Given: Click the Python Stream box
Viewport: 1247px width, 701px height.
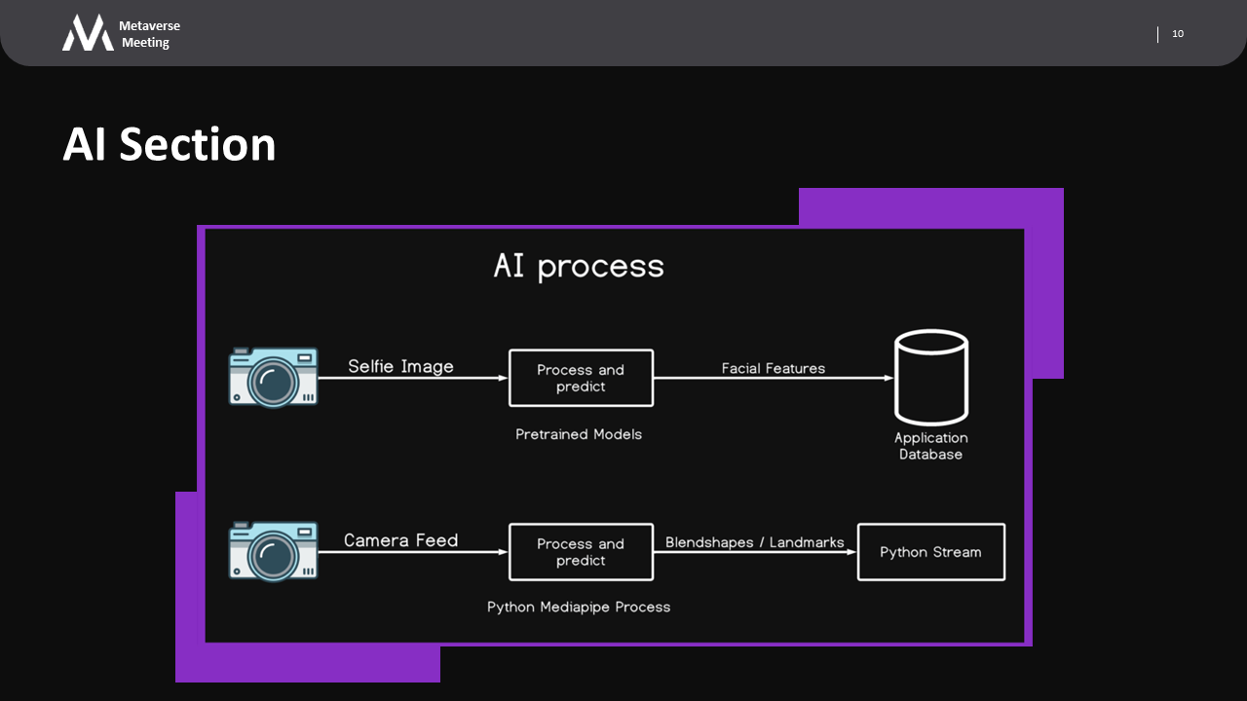Looking at the screenshot, I should tap(930, 552).
